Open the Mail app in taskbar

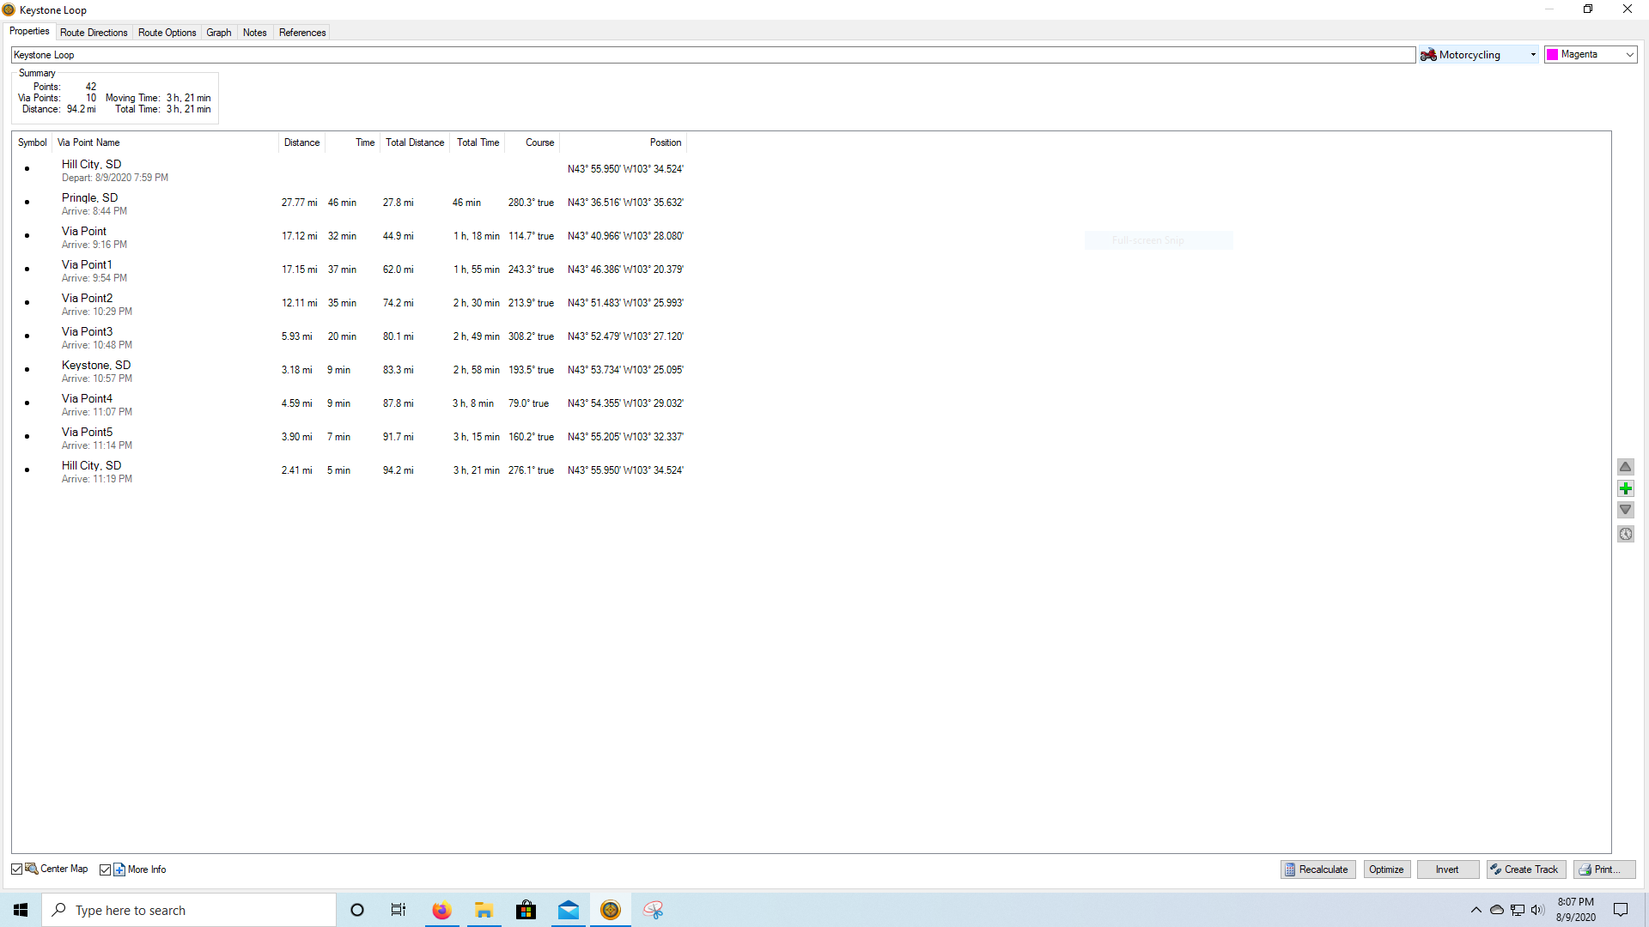click(x=569, y=910)
